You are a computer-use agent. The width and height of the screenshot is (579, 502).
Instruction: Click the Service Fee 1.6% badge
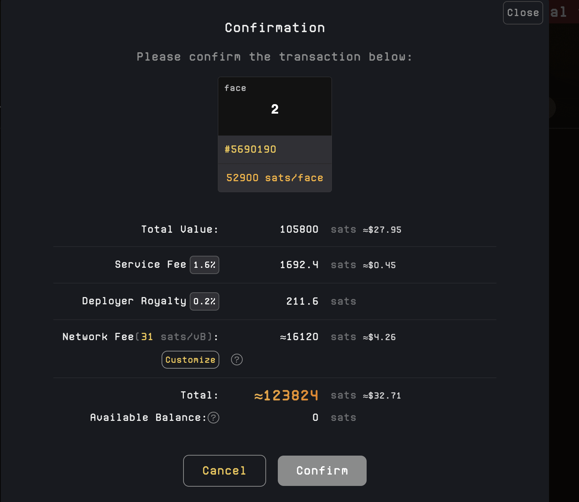click(x=204, y=265)
